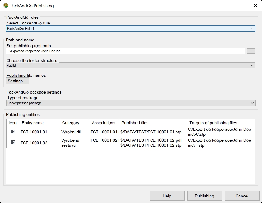The image size is (262, 203).
Task: Click the entity icon in the FCT.10001.01 row
Action: click(13, 132)
